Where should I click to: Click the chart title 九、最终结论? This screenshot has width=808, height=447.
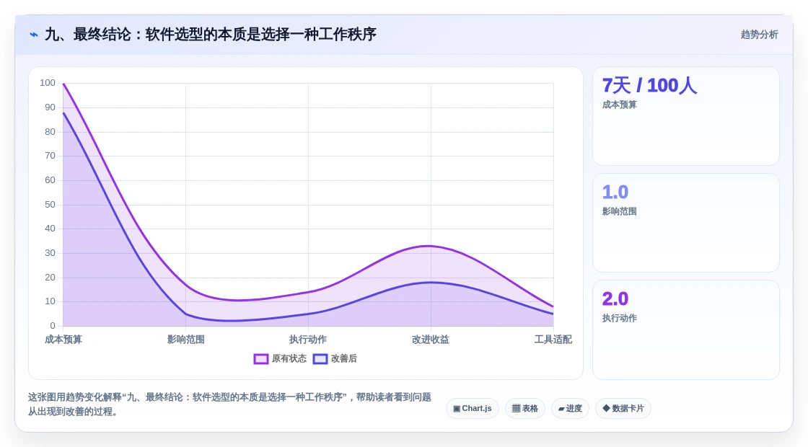[210, 35]
